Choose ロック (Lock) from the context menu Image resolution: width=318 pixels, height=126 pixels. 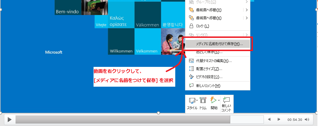202,26
